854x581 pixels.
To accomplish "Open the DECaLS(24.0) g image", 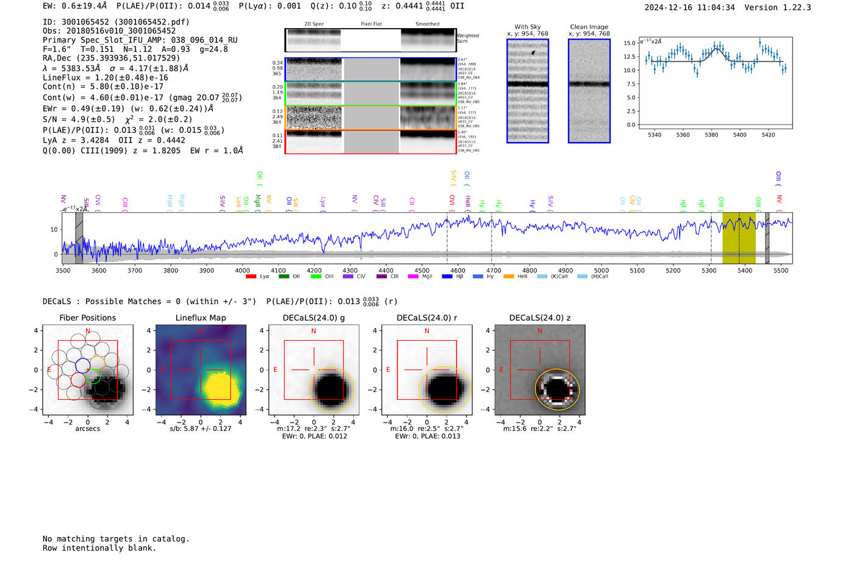I will [314, 370].
